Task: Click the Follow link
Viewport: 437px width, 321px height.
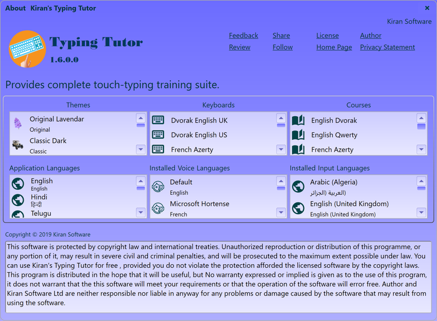Action: click(283, 47)
